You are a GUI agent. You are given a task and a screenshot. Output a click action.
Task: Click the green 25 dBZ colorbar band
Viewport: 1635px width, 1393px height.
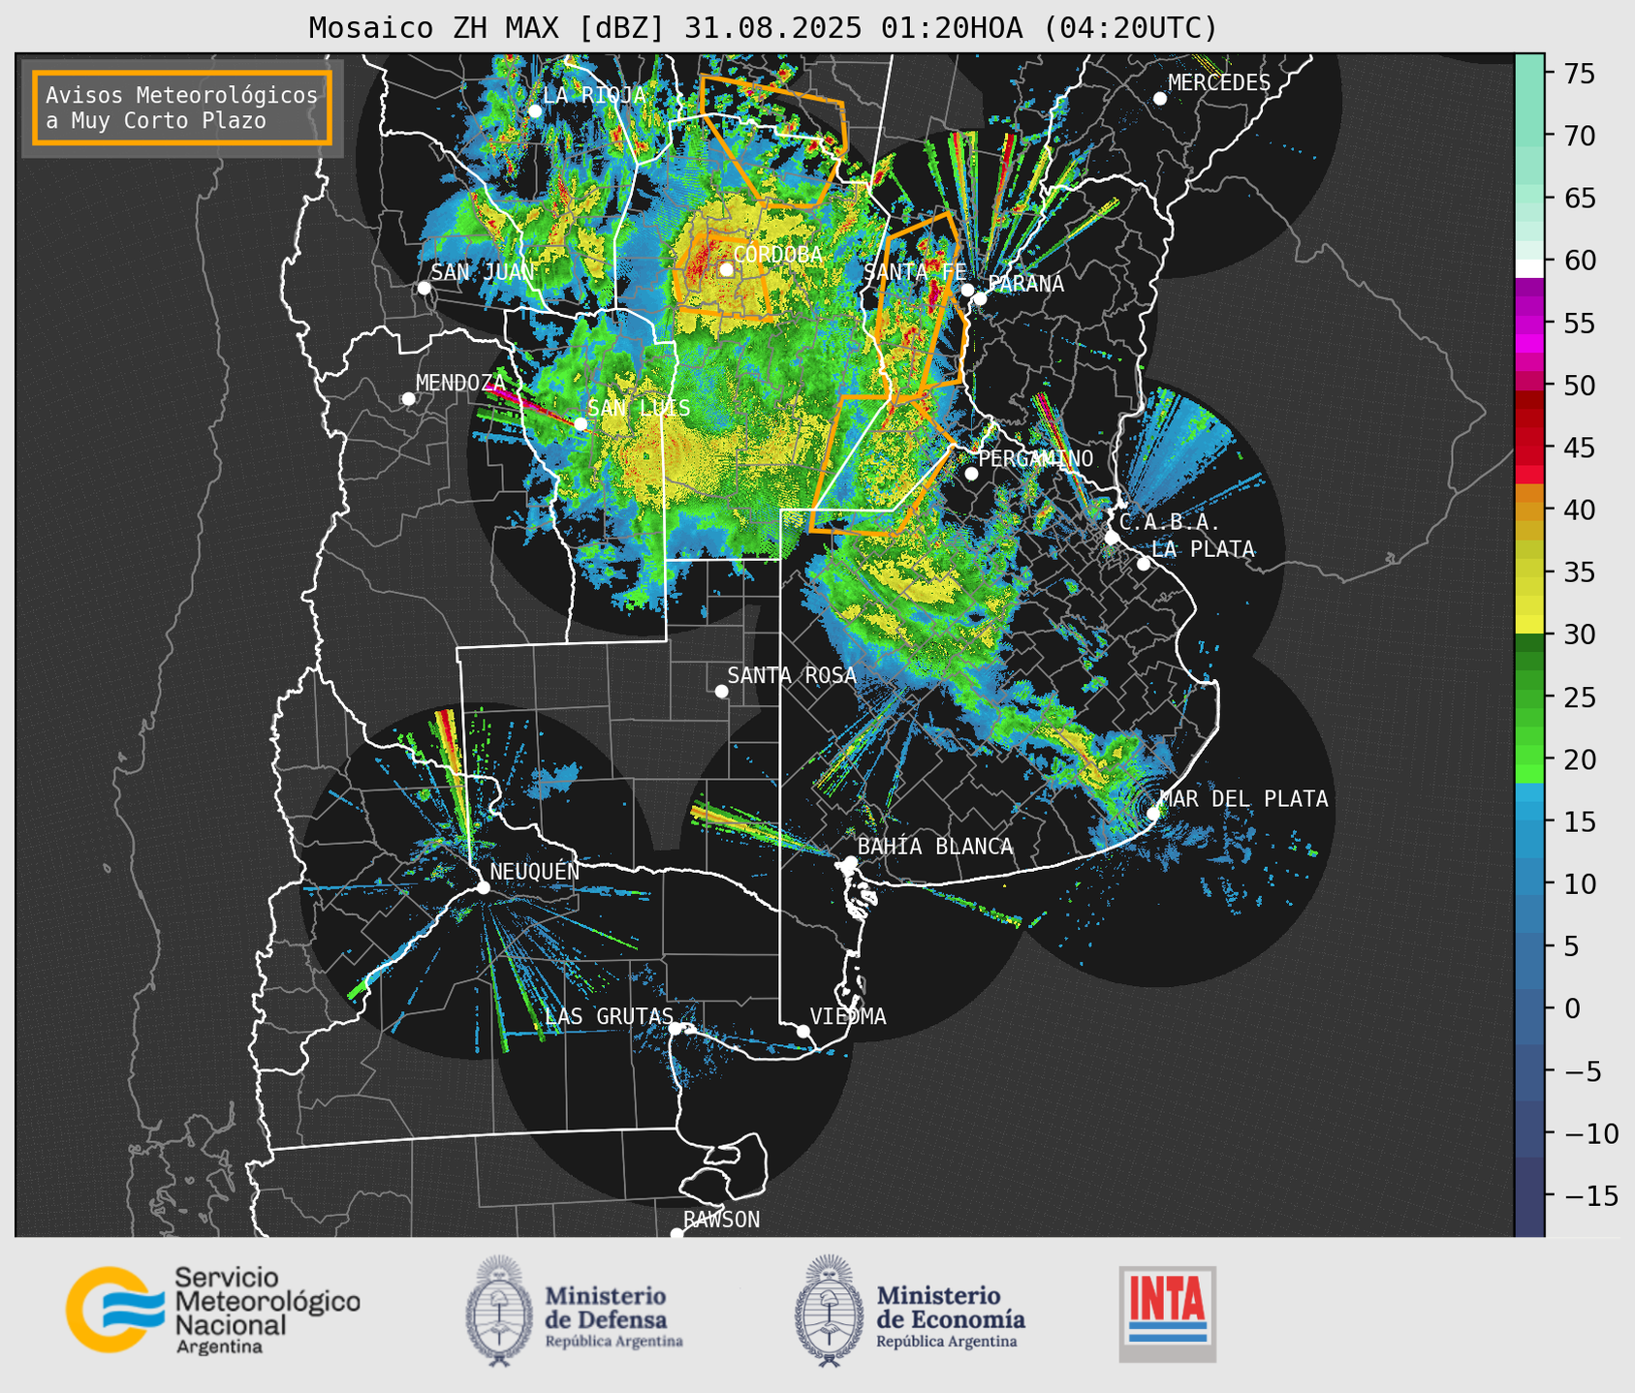1529,696
